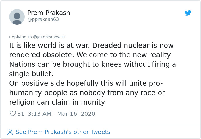Click the line starting 'On positive side hopefully'
This screenshot has height=139, width=201.
86,83
